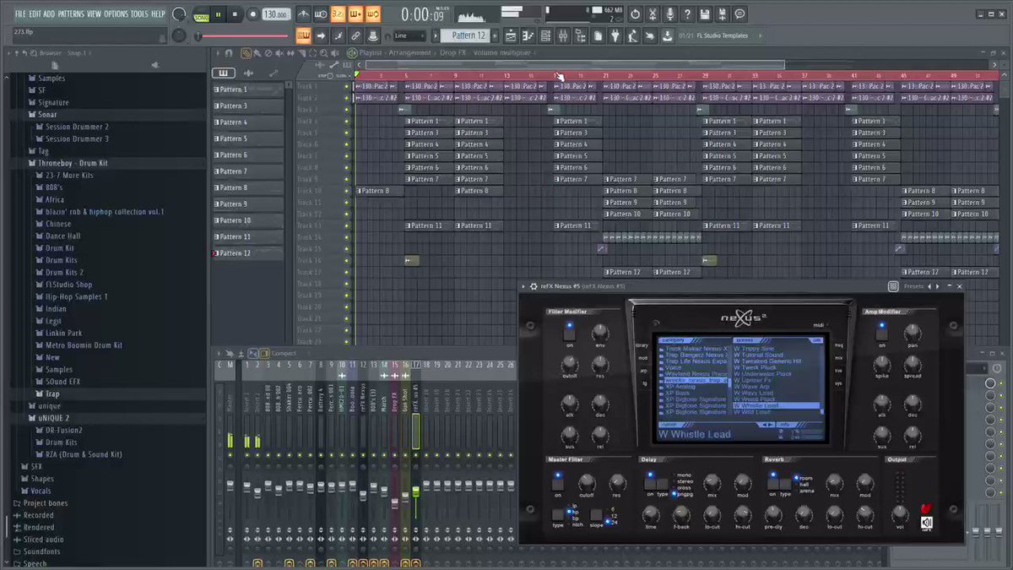The height and width of the screenshot is (570, 1013).
Task: Select the playlist slice tool
Action: pyautogui.click(x=303, y=53)
